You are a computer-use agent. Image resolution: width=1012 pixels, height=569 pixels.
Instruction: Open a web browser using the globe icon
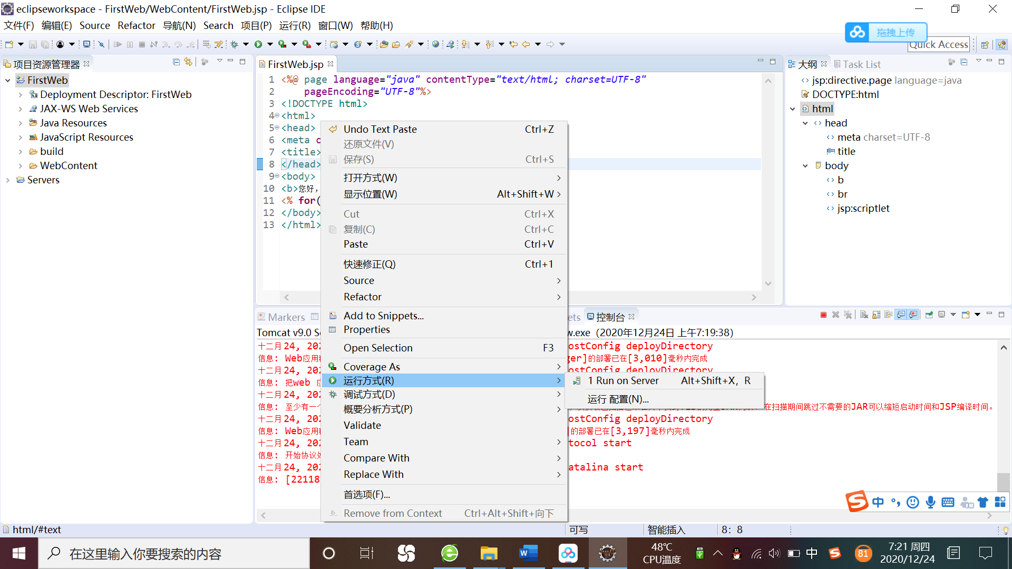(x=435, y=44)
